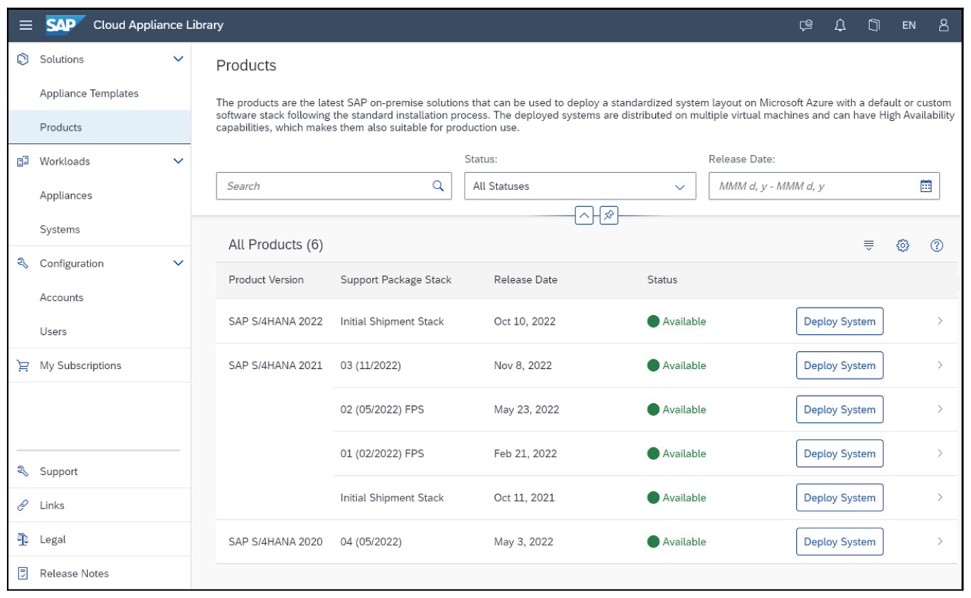Pin the filter header
This screenshot has height=598, width=971.
[x=608, y=215]
